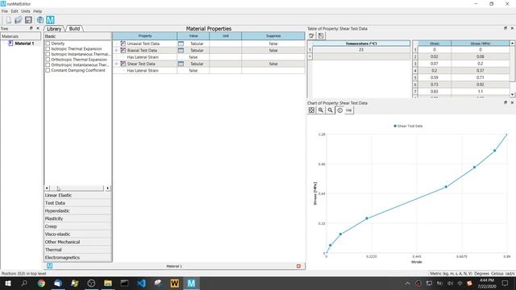Click the Shear Test Data chart icon

123,64
